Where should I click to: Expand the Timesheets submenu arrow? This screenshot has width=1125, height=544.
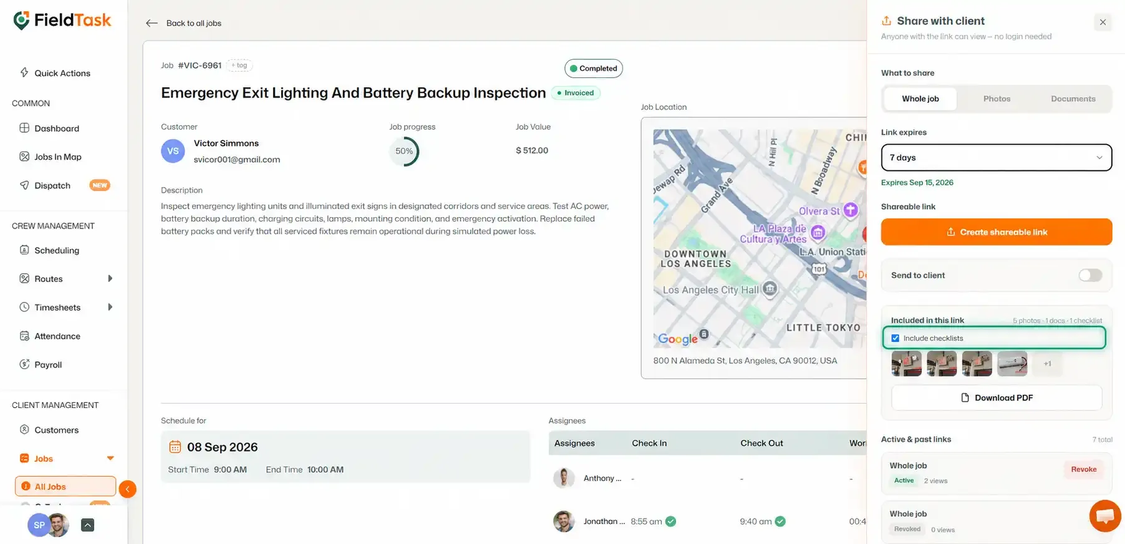[x=110, y=307]
